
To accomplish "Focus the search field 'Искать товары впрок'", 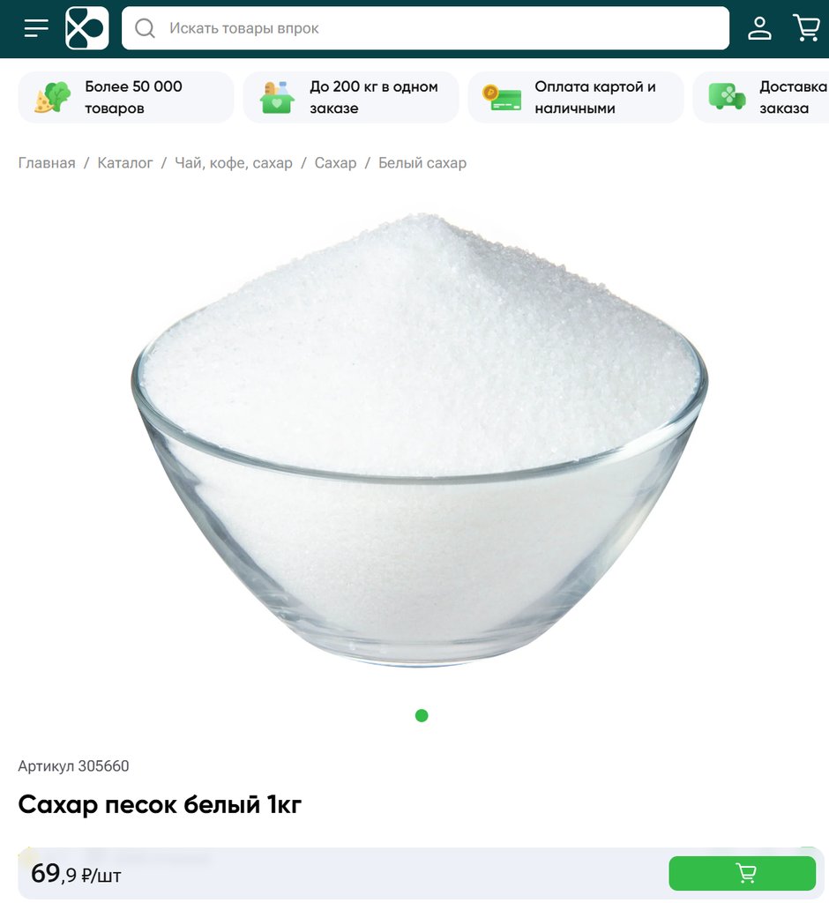I will point(425,28).
